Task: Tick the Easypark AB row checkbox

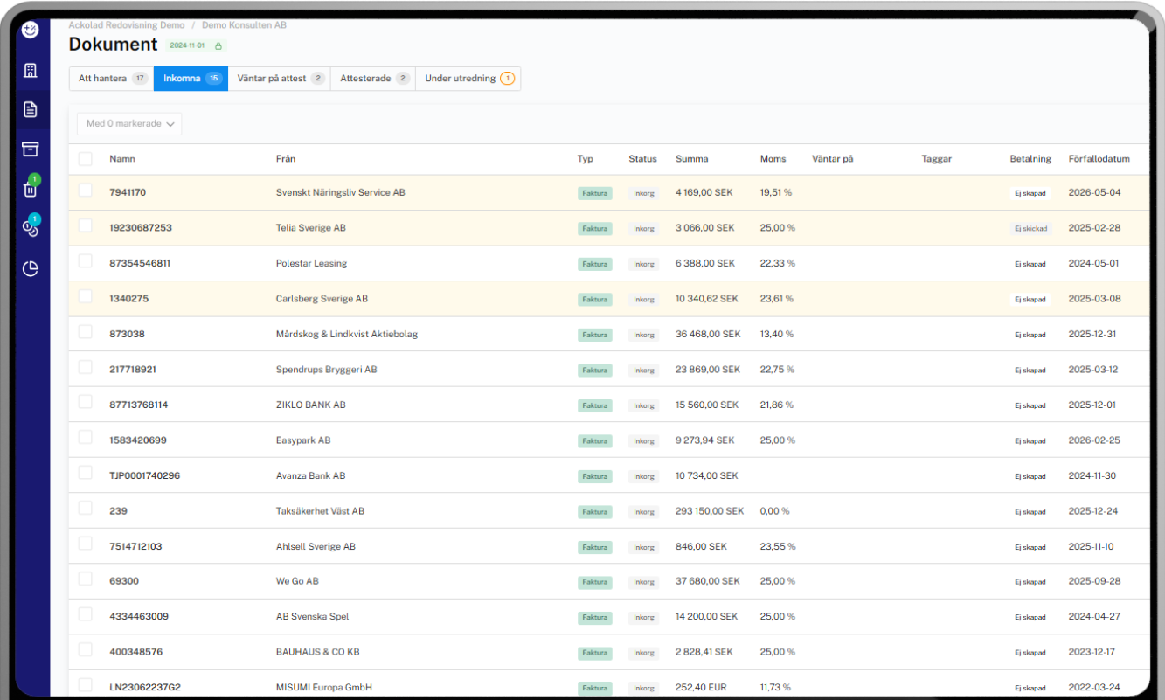Action: click(85, 438)
